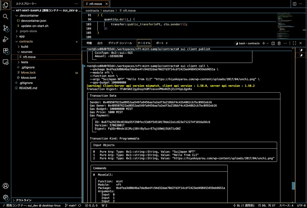Screen dimensions: 307x208
Task: Click forwarded ports status item showing 2
Action: point(104,205)
